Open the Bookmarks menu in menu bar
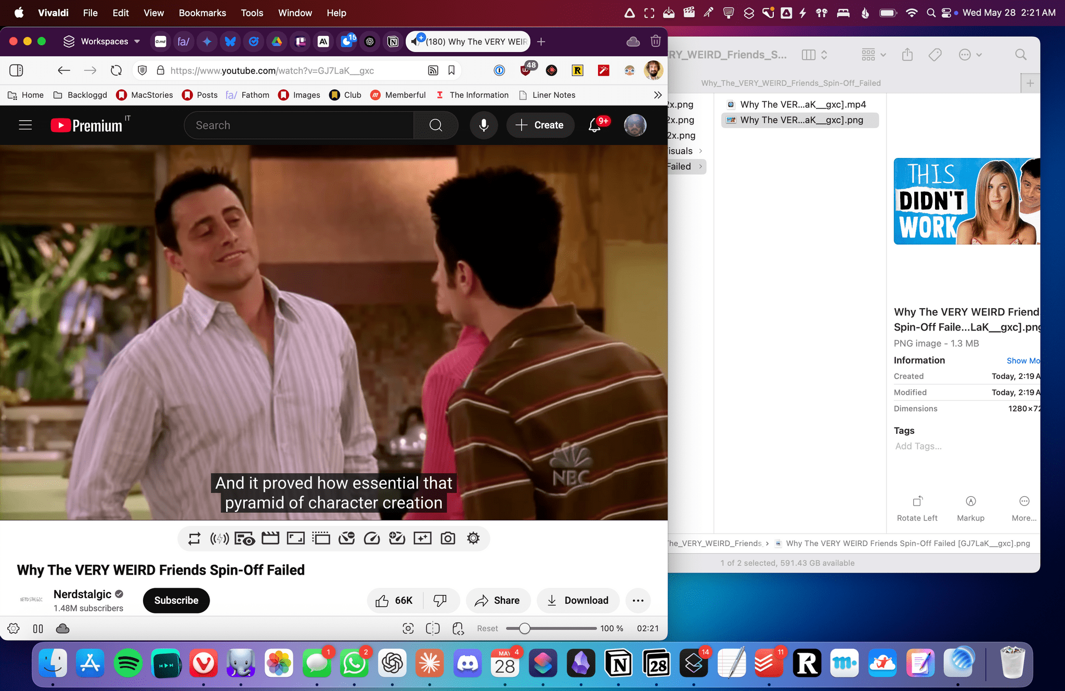This screenshot has height=691, width=1065. [202, 13]
